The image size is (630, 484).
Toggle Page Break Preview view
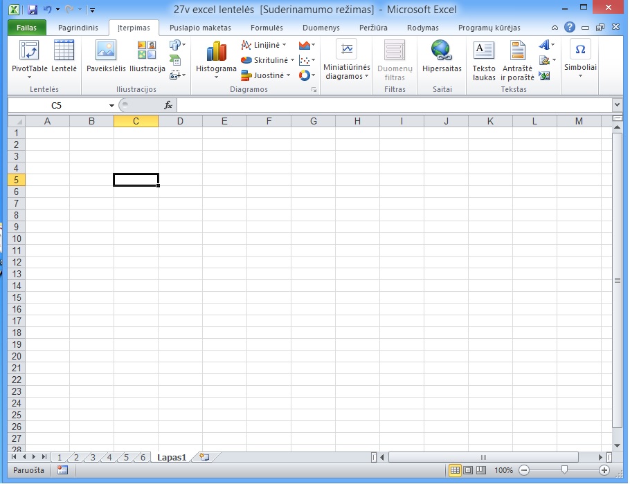(x=480, y=470)
